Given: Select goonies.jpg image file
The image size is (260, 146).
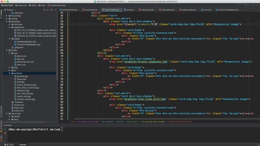Looking at the screenshot, I should click(21, 76).
